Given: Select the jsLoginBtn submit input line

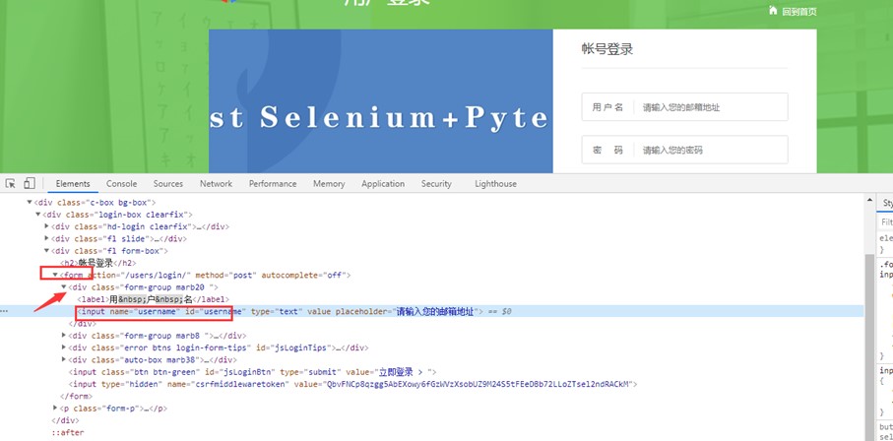Looking at the screenshot, I should click(252, 372).
